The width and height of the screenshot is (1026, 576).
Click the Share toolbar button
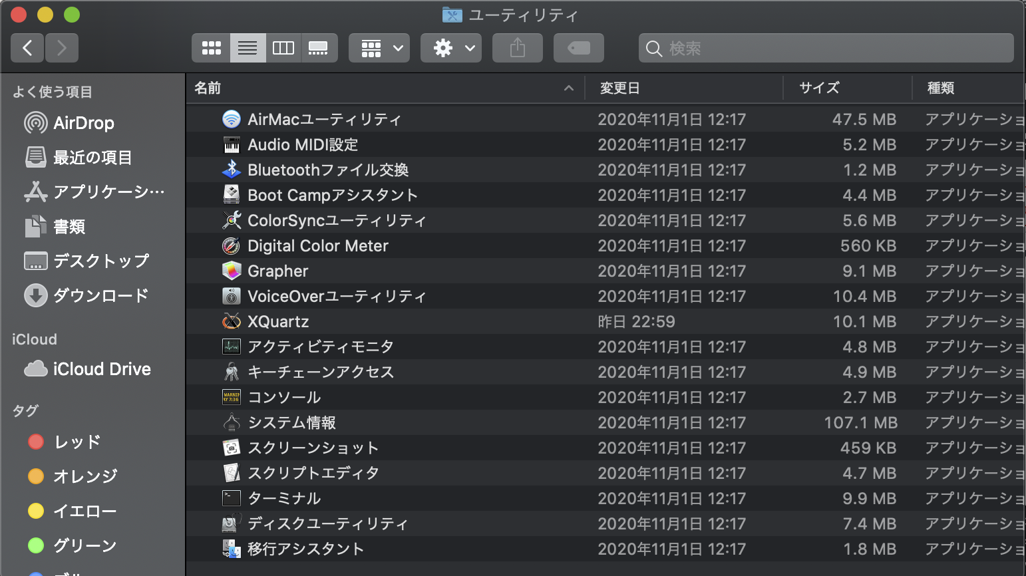pyautogui.click(x=518, y=48)
